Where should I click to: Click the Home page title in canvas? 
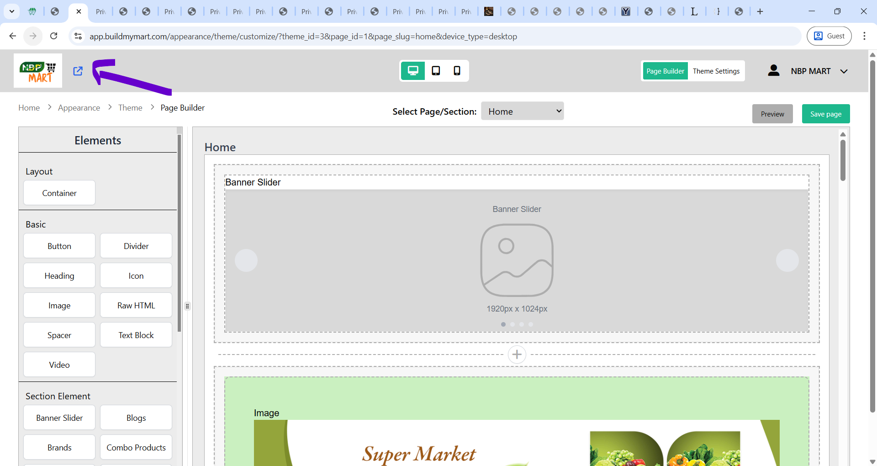220,147
